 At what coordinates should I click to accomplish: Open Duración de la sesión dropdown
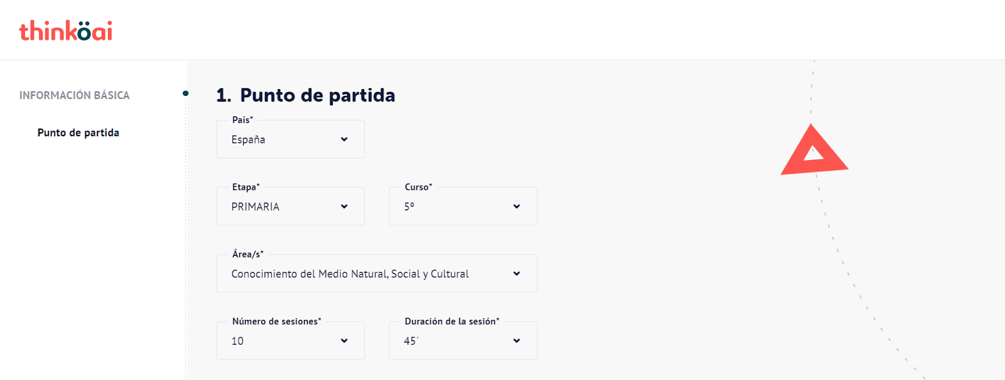463,340
